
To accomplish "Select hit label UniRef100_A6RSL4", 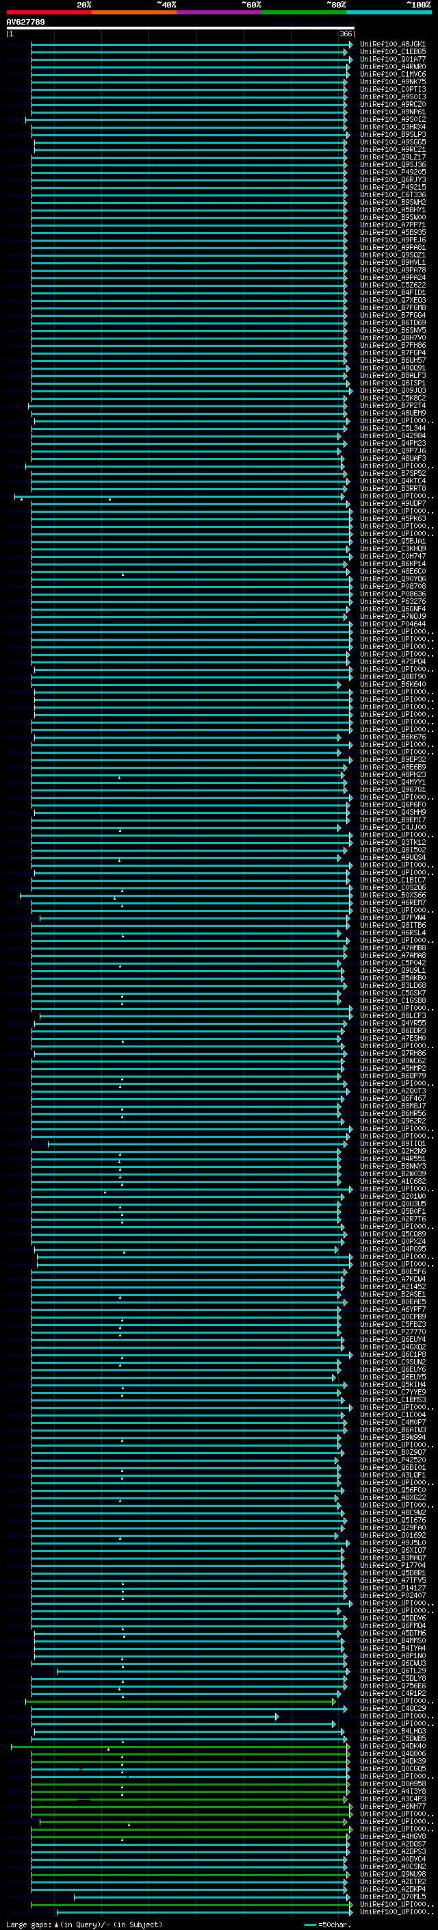I will pos(393,932).
